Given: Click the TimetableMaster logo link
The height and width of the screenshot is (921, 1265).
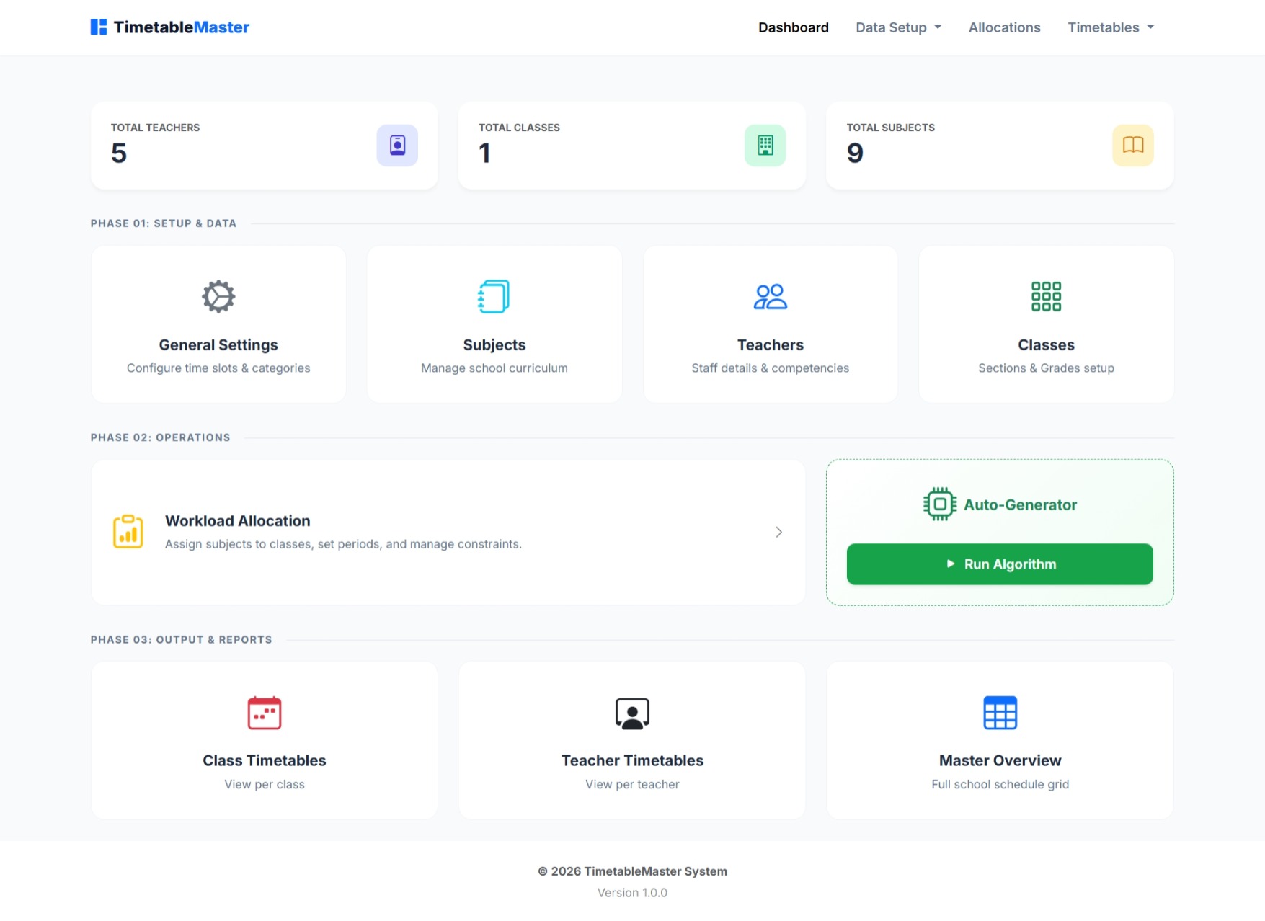Looking at the screenshot, I should 170,27.
